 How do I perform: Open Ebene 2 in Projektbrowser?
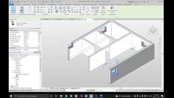coord(18,69)
